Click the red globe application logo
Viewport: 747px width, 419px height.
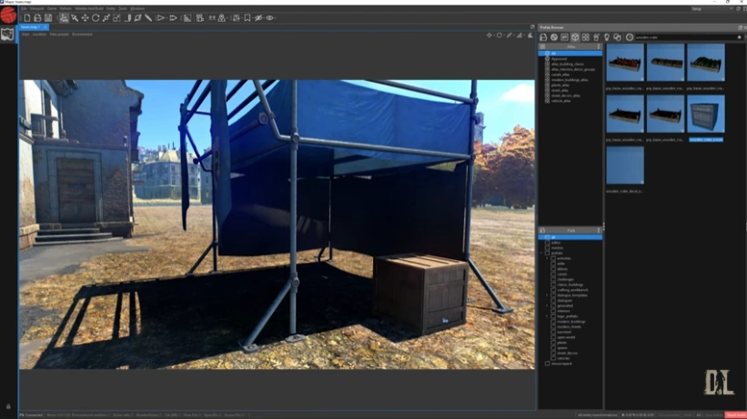(x=8, y=15)
